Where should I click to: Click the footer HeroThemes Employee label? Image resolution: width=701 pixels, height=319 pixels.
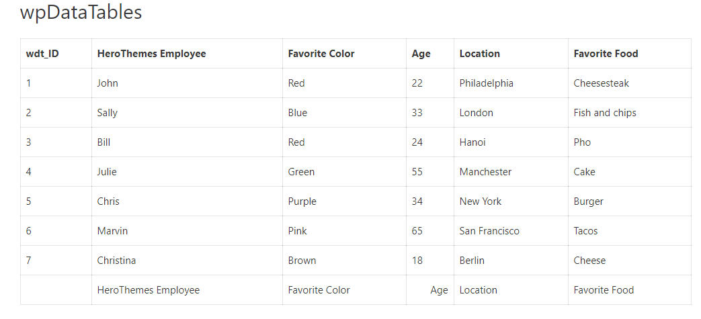(x=148, y=290)
